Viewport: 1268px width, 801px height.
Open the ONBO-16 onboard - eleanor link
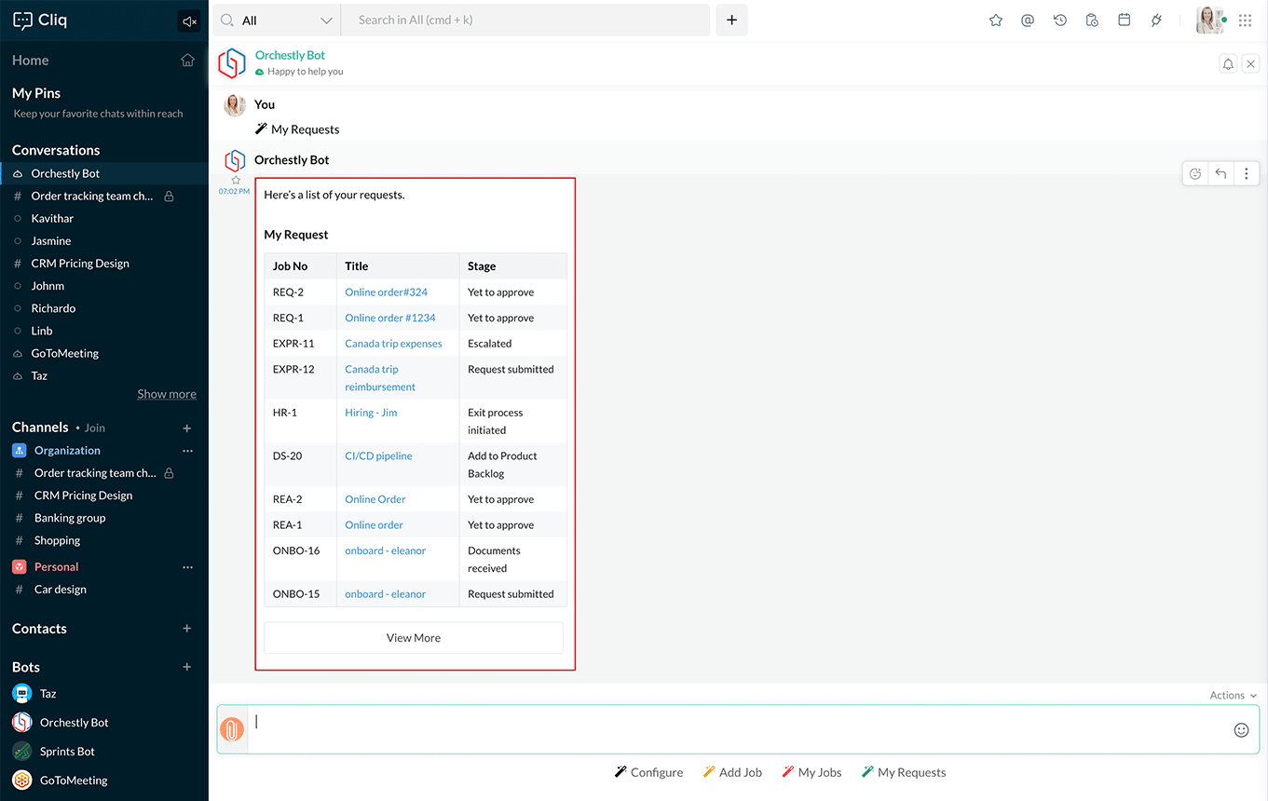point(385,550)
